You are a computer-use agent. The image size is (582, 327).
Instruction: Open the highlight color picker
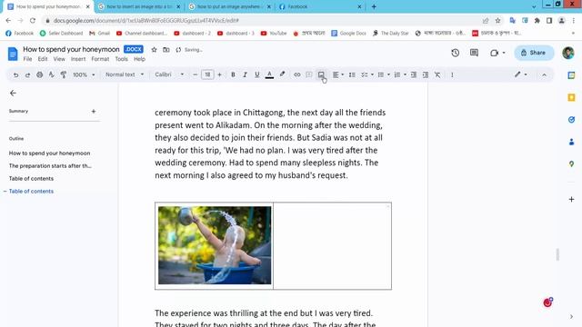[282, 74]
